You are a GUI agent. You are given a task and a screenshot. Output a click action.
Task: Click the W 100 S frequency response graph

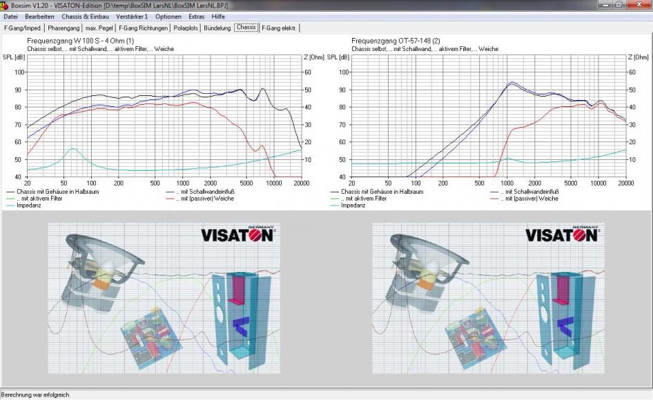pyautogui.click(x=164, y=116)
